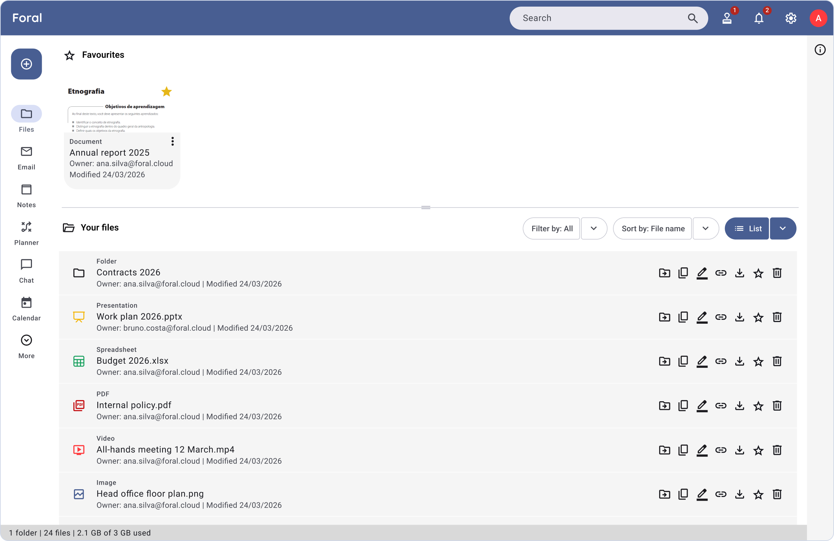Open the notifications bell
The width and height of the screenshot is (834, 541).
pyautogui.click(x=759, y=18)
